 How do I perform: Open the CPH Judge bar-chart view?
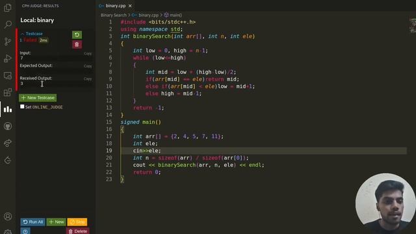(8, 109)
